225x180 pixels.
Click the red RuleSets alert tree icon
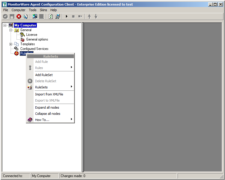pyautogui.click(x=16, y=53)
